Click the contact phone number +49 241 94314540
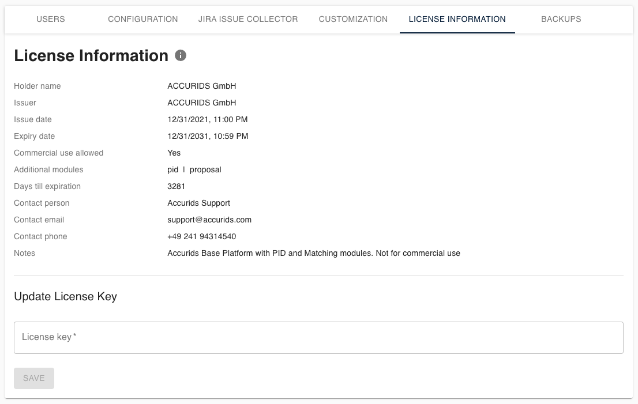This screenshot has width=638, height=404. coord(201,236)
